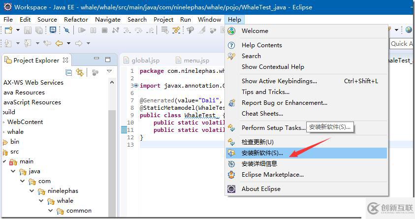
Task: Click the Suspend debug icon
Action: [x=93, y=30]
